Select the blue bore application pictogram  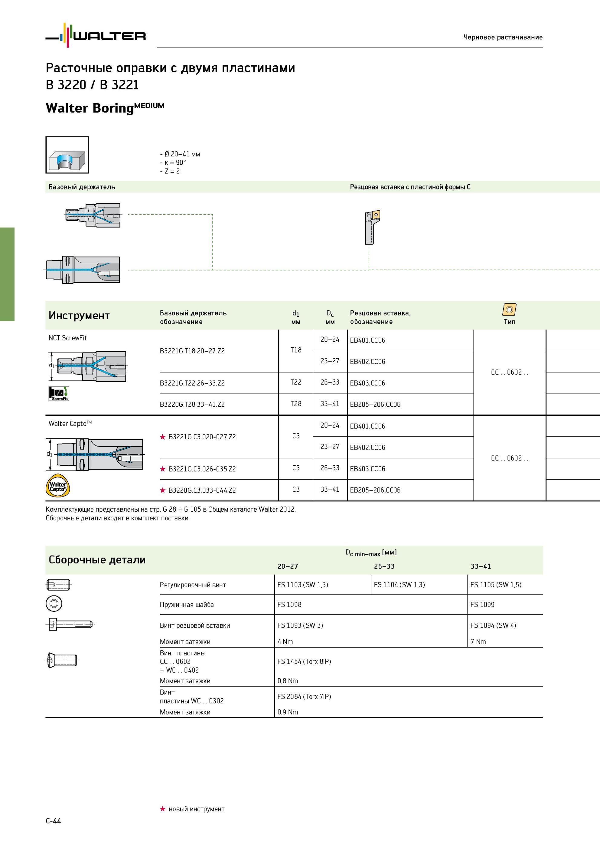click(x=67, y=155)
